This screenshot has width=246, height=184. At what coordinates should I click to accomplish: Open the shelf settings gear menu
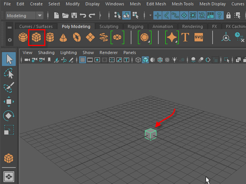[x=10, y=40]
